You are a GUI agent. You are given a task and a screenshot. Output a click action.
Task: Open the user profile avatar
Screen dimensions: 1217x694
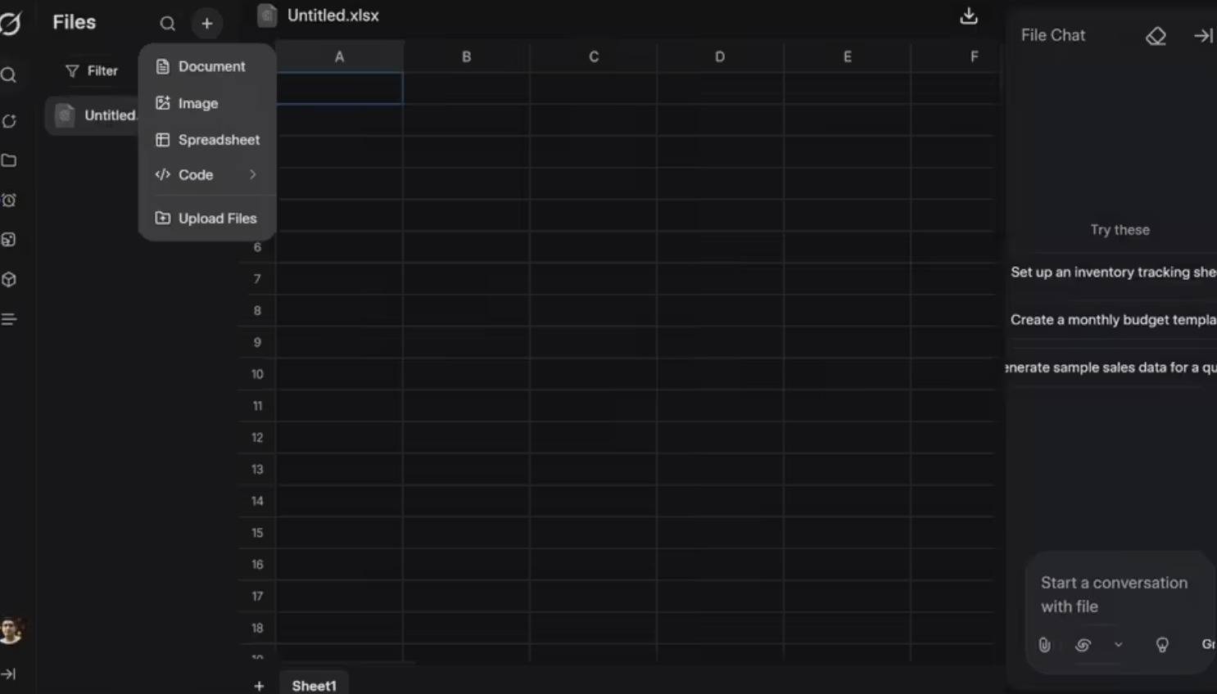(x=11, y=630)
